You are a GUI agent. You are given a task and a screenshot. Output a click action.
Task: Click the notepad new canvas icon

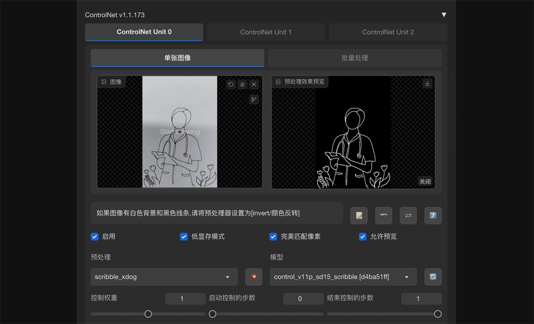click(359, 216)
